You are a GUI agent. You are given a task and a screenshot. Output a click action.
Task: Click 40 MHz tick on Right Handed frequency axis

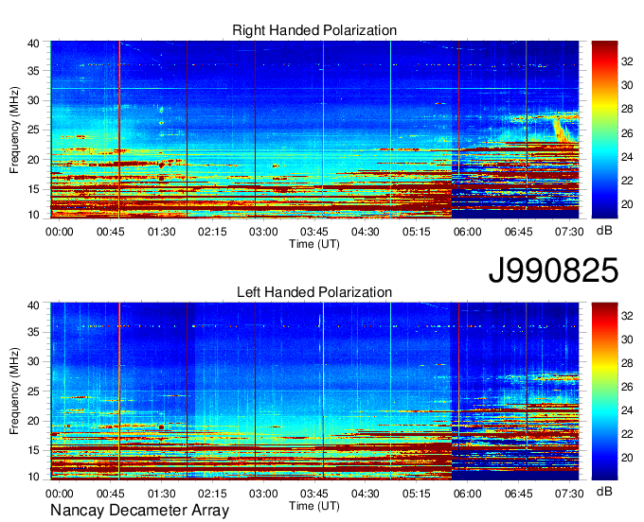coord(33,43)
